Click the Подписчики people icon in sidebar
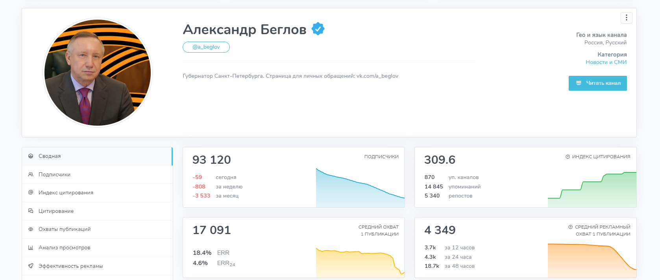 [31, 174]
